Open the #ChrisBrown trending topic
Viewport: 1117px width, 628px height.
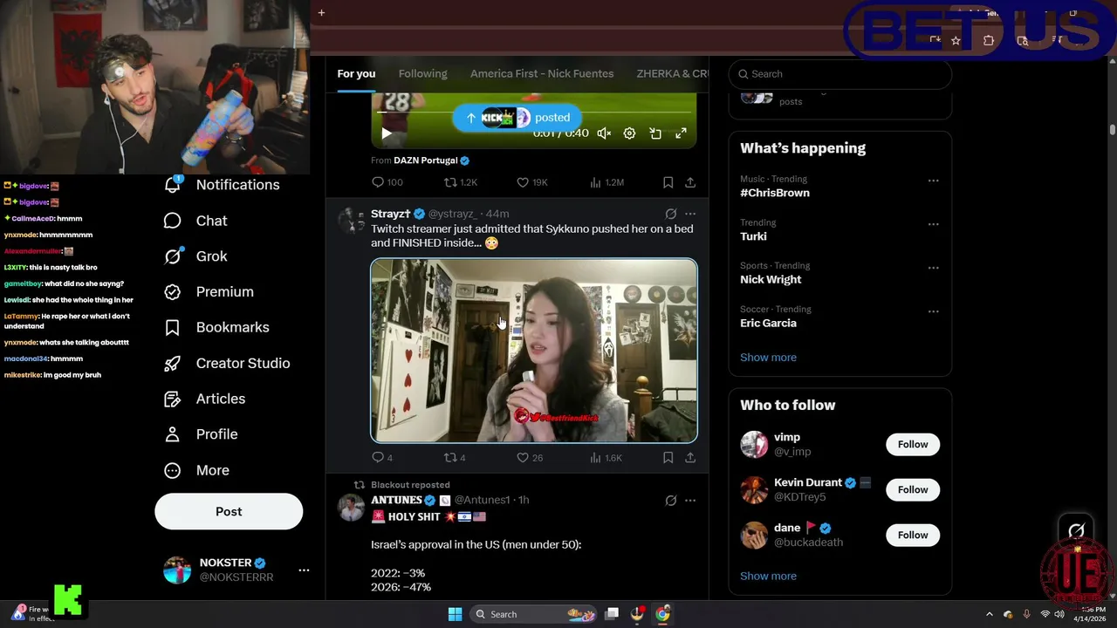(775, 193)
